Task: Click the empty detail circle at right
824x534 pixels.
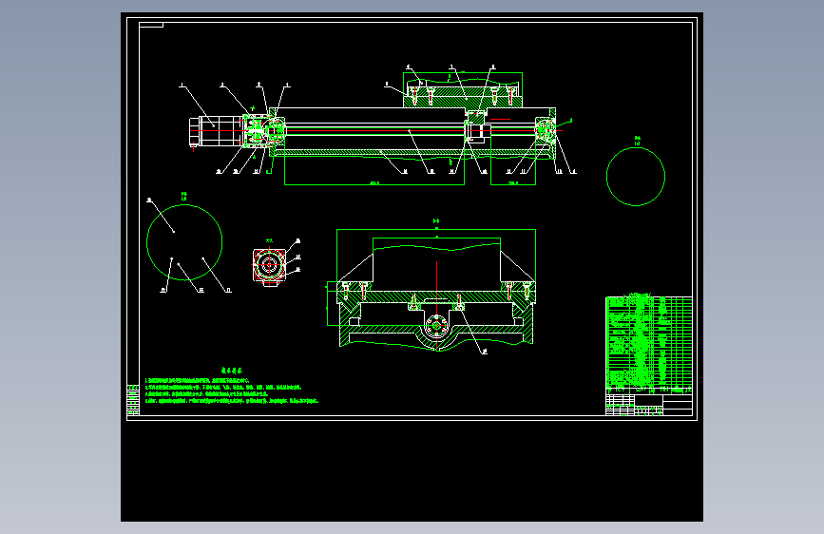Action: coord(635,177)
